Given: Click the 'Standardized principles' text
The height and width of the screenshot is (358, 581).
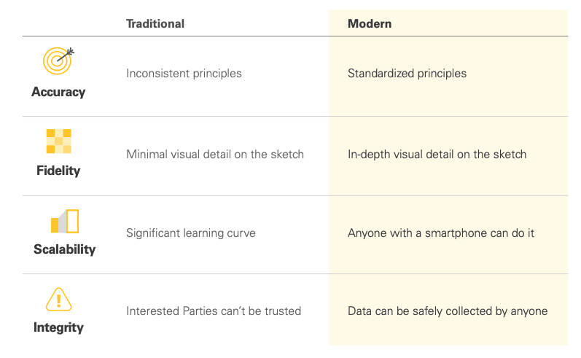Looking at the screenshot, I should pos(407,74).
